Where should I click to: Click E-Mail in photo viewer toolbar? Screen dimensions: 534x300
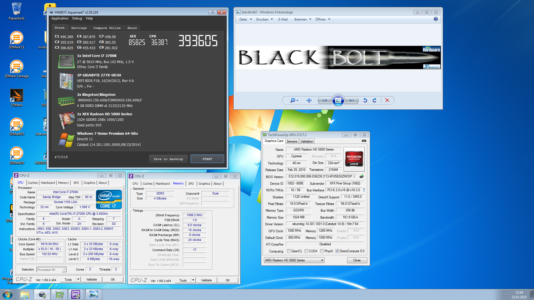coord(283,19)
